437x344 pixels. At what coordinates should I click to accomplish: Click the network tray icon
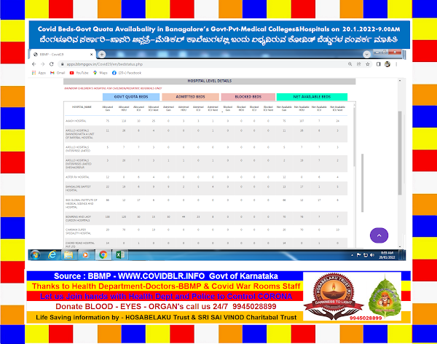click(x=366, y=255)
